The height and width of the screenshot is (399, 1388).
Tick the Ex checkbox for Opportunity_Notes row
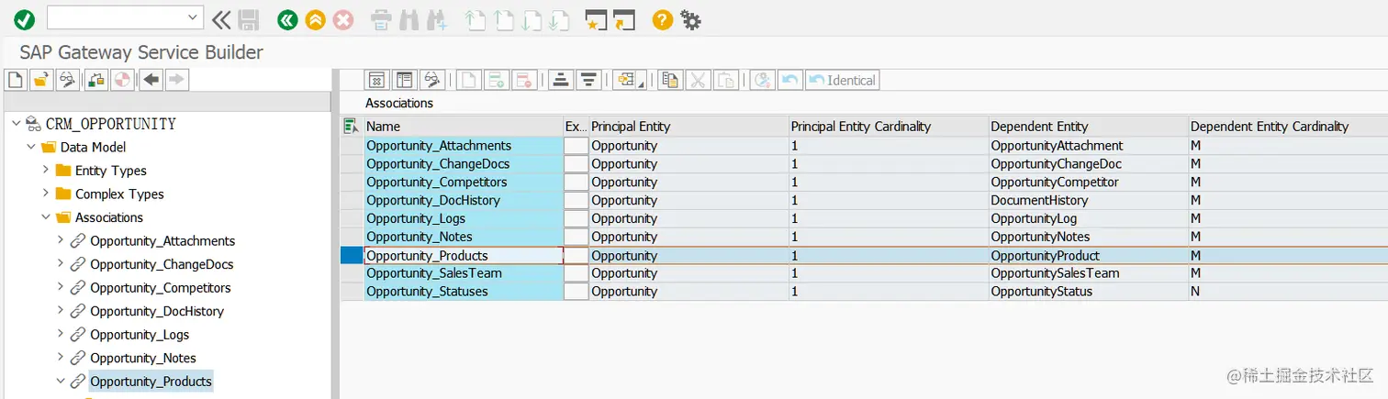[x=576, y=237]
